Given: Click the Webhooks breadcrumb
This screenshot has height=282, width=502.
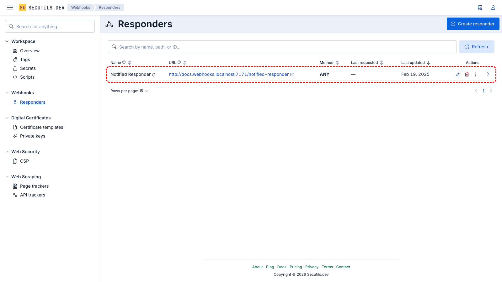Looking at the screenshot, I should (x=81, y=8).
